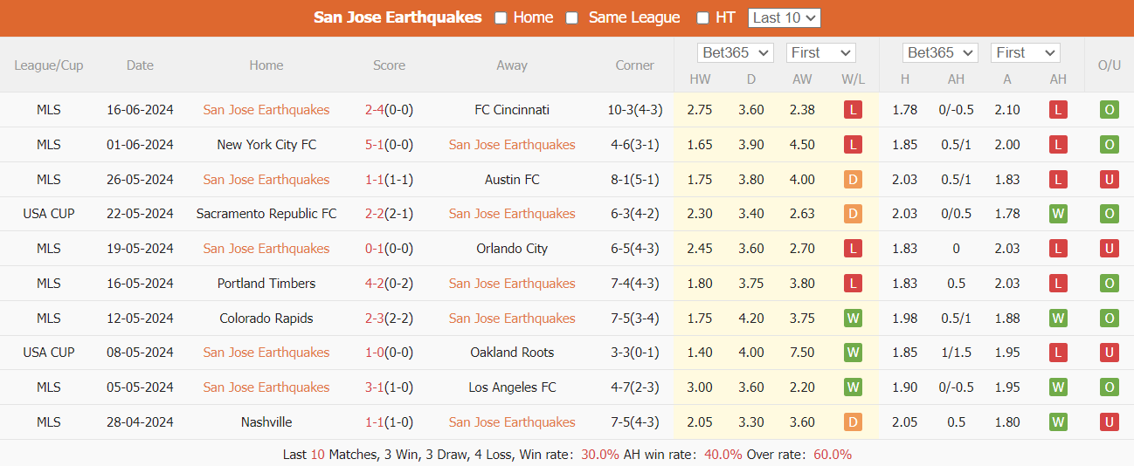Click the Corner column header
The image size is (1134, 466).
(634, 65)
